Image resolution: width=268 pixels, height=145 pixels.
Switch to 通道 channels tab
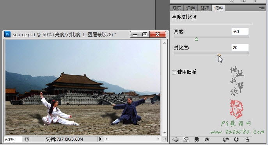point(191,8)
